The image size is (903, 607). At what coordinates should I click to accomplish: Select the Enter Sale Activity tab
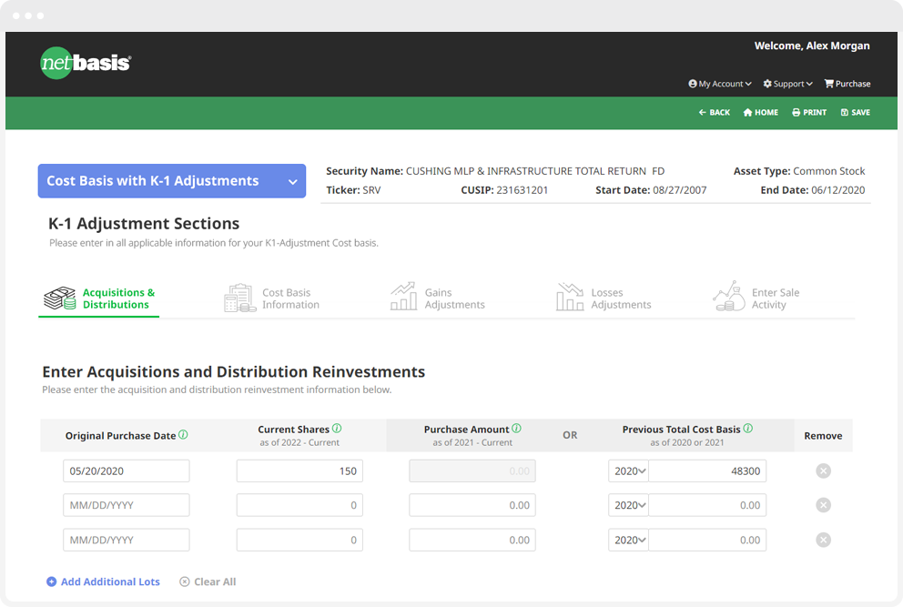click(756, 298)
